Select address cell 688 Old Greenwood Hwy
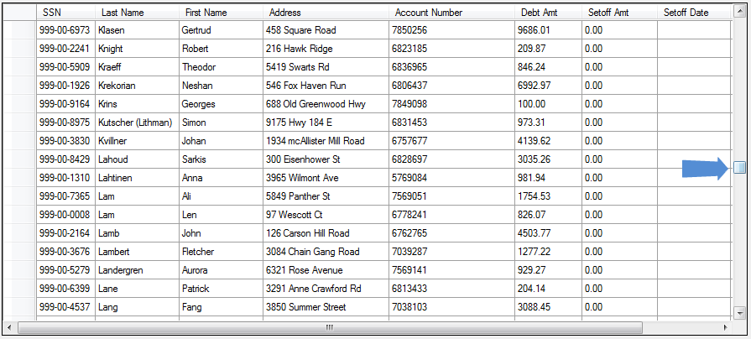This screenshot has width=751, height=339. [326, 104]
